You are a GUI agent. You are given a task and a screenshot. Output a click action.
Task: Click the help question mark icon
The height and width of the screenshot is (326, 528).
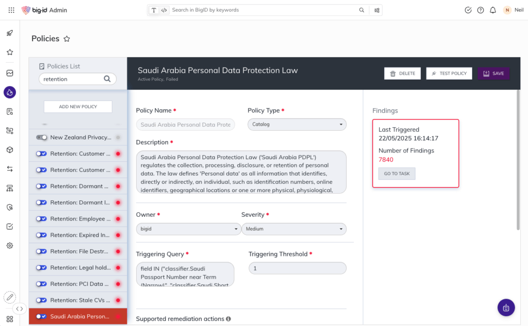pyautogui.click(x=481, y=10)
